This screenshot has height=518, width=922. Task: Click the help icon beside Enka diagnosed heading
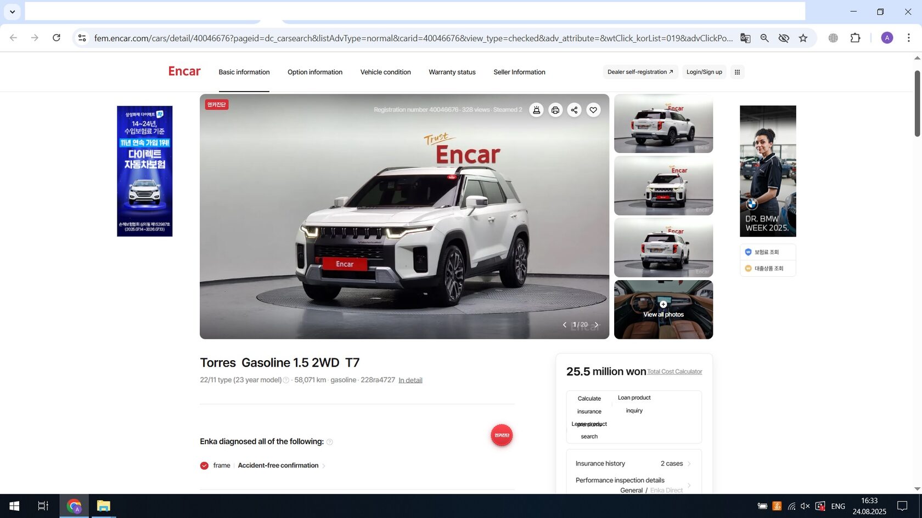[330, 442]
